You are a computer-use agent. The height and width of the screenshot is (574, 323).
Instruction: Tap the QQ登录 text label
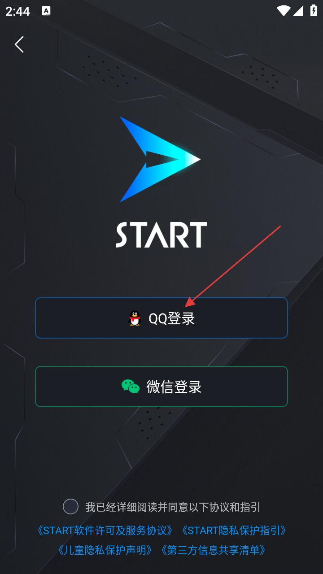click(172, 318)
